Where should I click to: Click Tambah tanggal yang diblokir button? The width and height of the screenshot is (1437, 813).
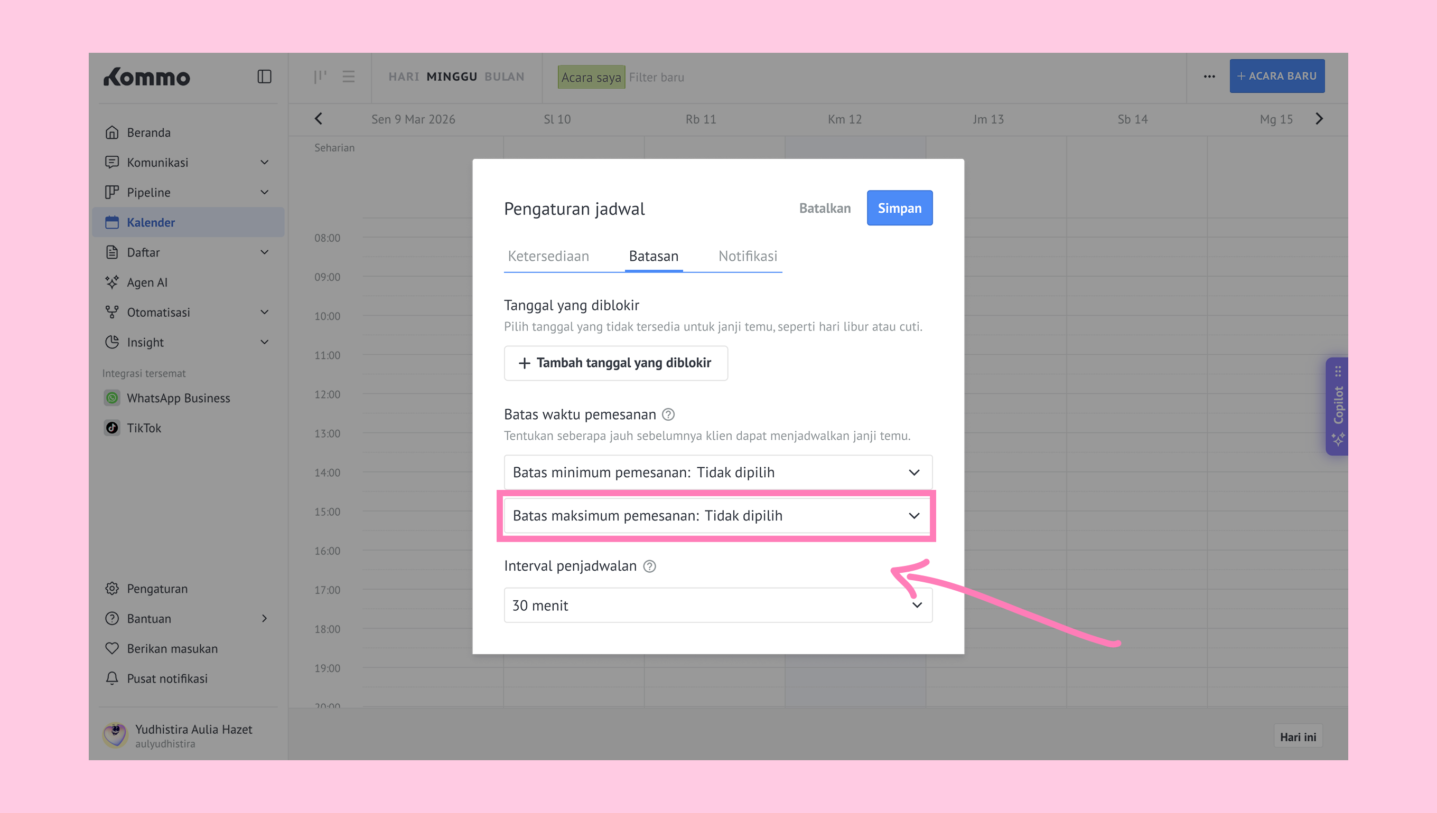[x=615, y=363]
